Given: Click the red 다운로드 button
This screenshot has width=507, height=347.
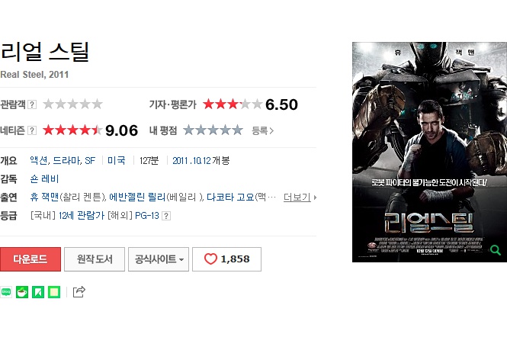Looking at the screenshot, I should pyautogui.click(x=30, y=259).
